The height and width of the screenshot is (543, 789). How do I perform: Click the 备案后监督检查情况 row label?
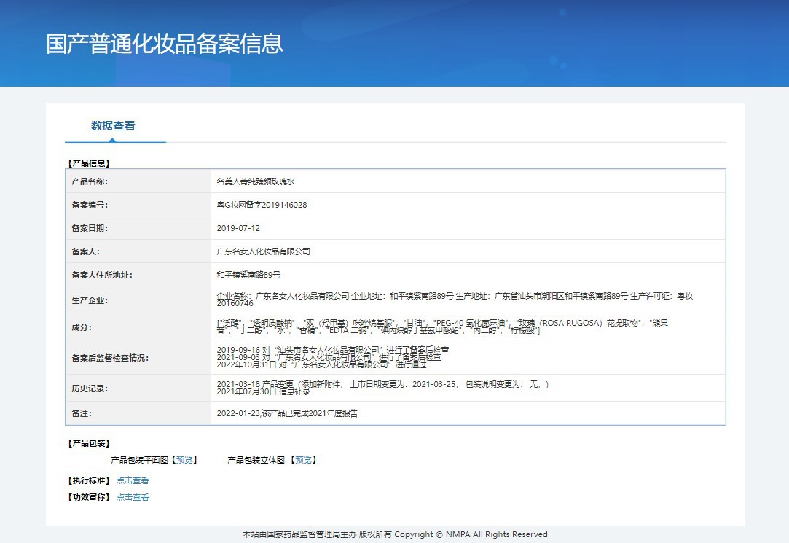[110, 358]
